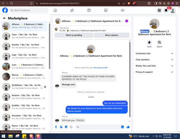Open the GIF picker icon

pos(71,127)
